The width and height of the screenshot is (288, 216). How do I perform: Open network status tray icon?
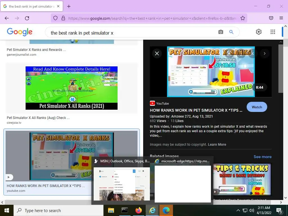coord(245,210)
